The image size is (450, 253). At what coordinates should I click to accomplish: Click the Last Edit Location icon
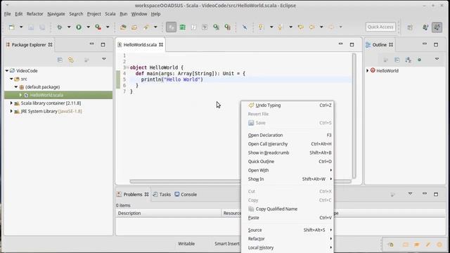[301, 27]
